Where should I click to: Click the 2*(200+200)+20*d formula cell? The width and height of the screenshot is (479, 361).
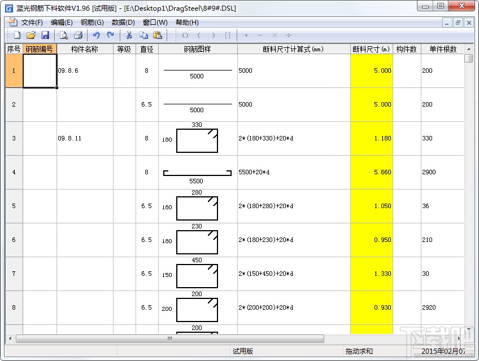click(x=294, y=307)
